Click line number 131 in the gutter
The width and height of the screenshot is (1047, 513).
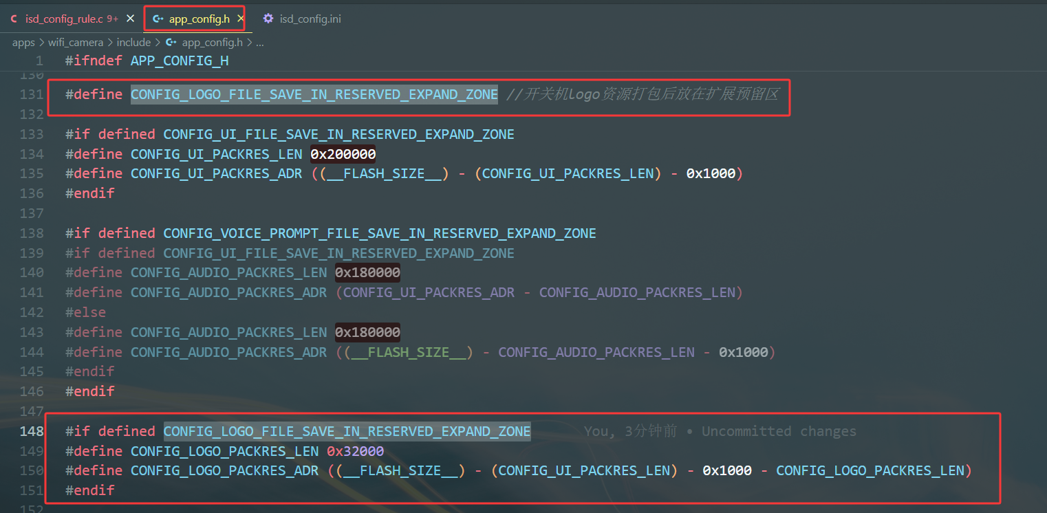point(32,94)
